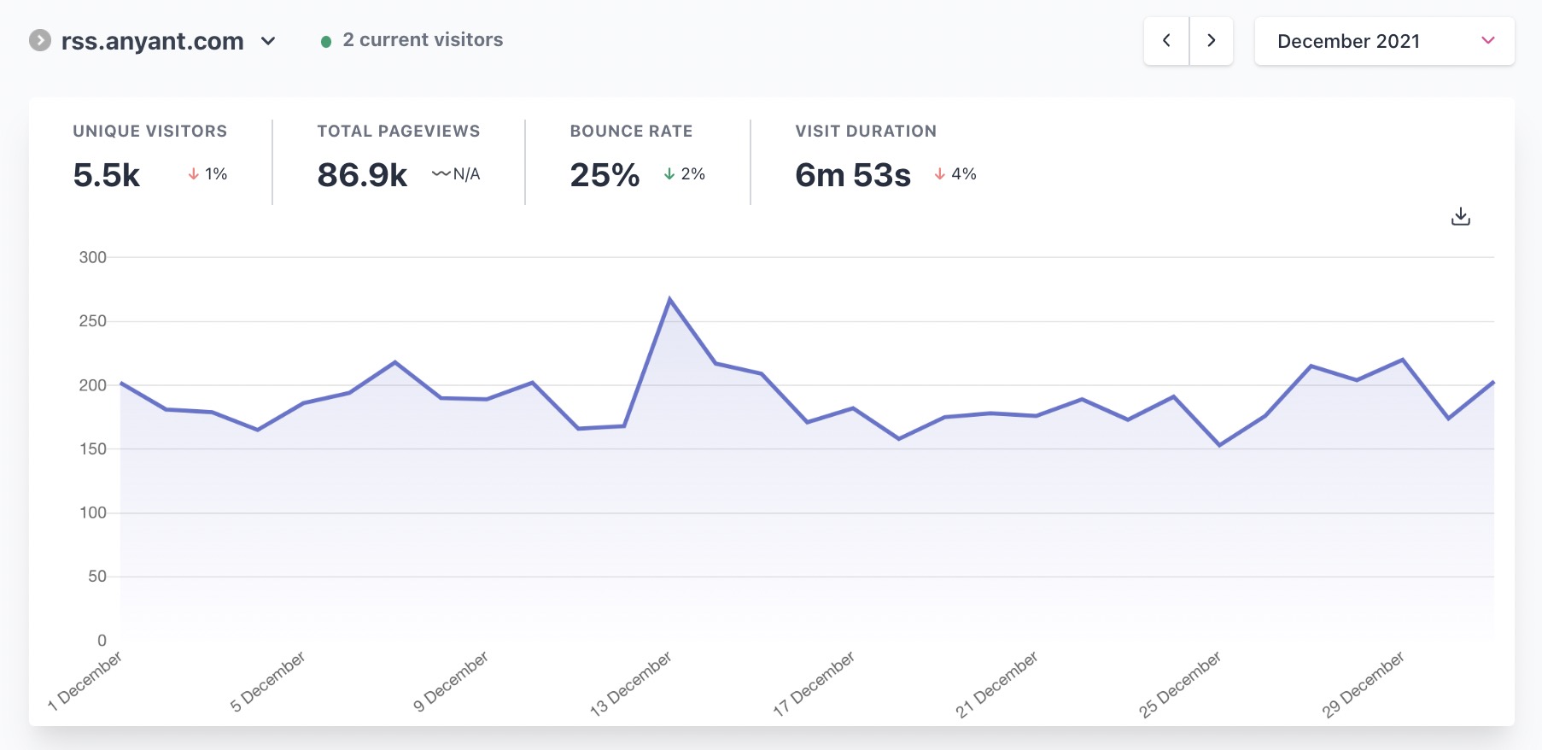
Task: Click the wavy N/A trend icon for pageviews
Action: point(441,174)
